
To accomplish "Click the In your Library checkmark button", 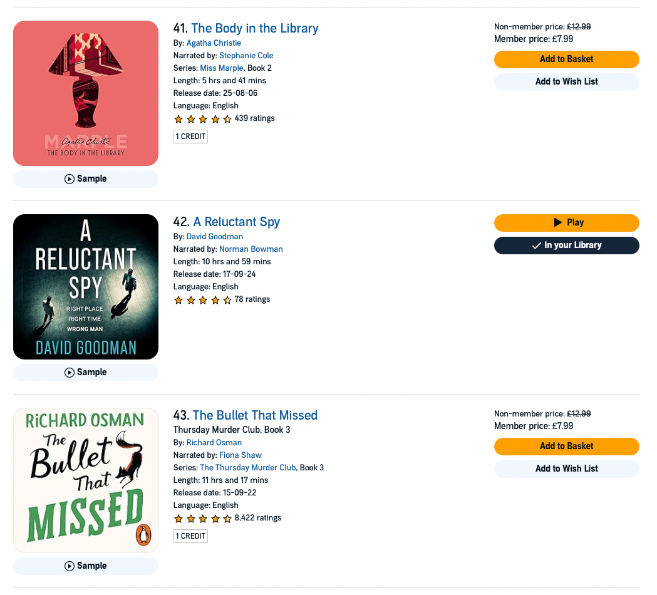I will 566,246.
